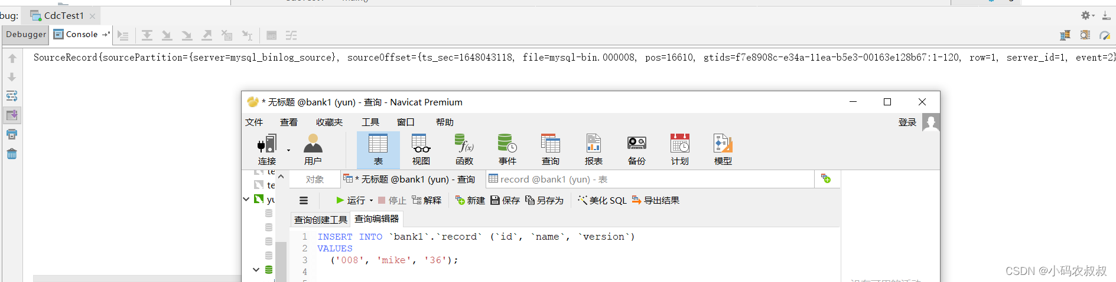Click the 运行 run button

pyautogui.click(x=351, y=201)
